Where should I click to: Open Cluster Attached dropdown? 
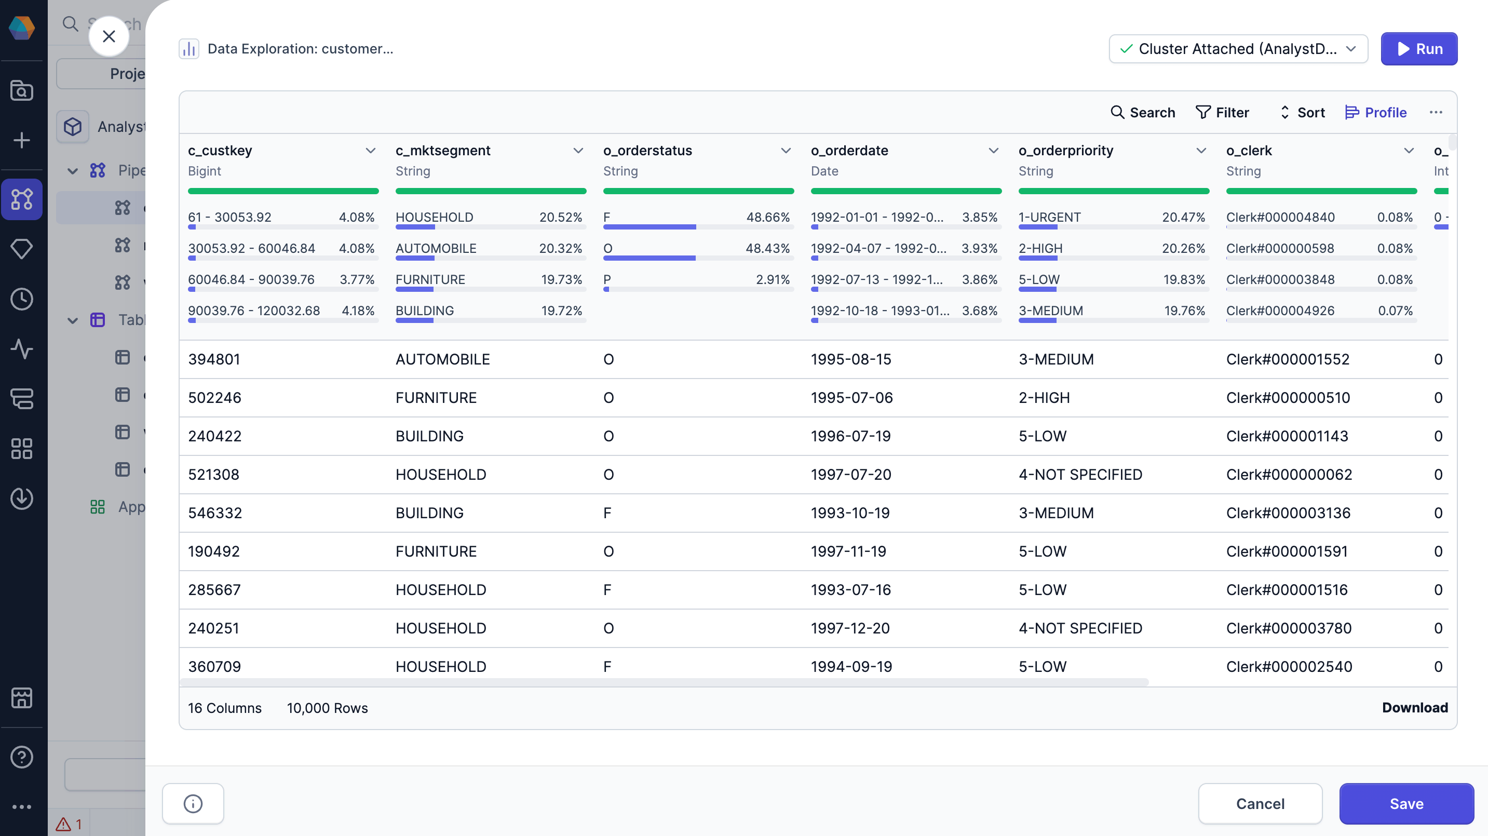pos(1238,48)
